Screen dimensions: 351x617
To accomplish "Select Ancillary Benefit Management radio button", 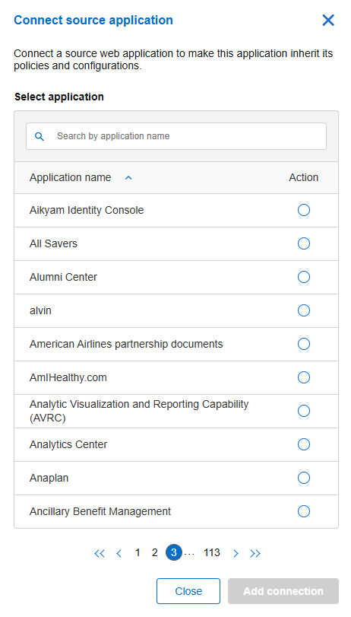I will 303,511.
